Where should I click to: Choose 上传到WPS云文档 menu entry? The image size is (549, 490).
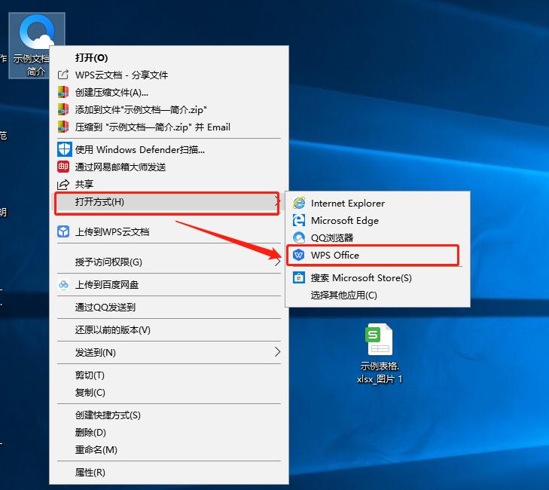click(x=169, y=231)
